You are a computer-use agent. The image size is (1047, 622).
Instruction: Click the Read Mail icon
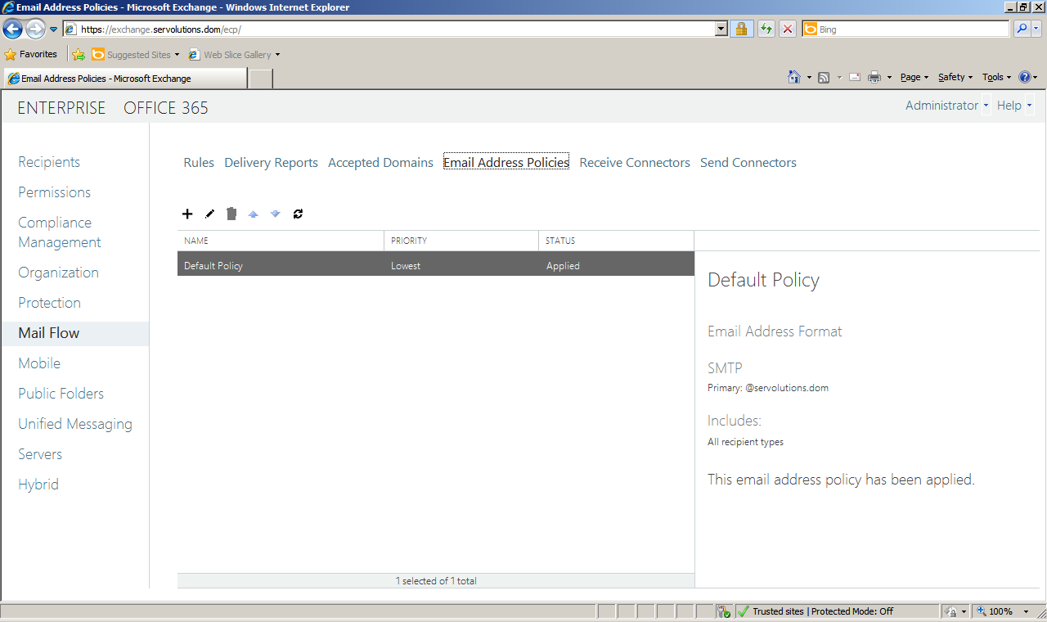coord(855,77)
